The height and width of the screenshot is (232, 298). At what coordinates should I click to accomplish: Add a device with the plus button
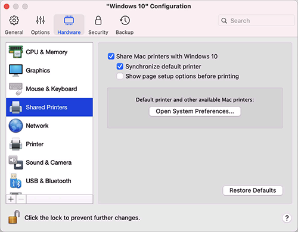(11, 199)
